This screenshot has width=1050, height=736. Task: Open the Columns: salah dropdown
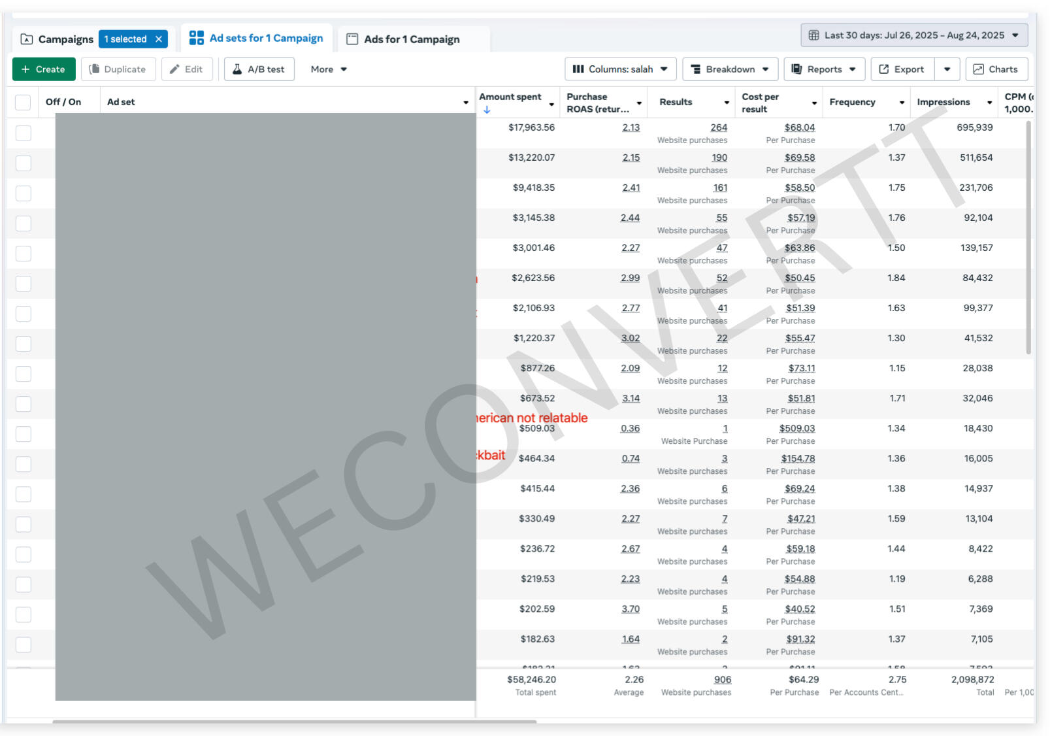click(x=620, y=69)
